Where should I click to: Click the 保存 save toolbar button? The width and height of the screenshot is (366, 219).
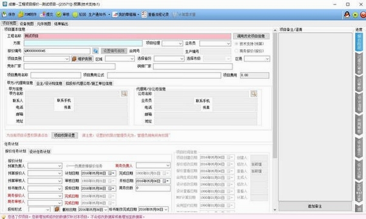coord(8,15)
